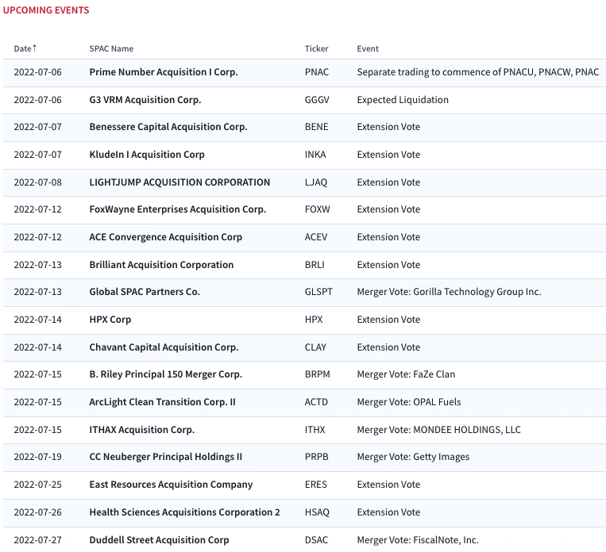Open East Resources Acquisition Company
606x552 pixels.
171,485
